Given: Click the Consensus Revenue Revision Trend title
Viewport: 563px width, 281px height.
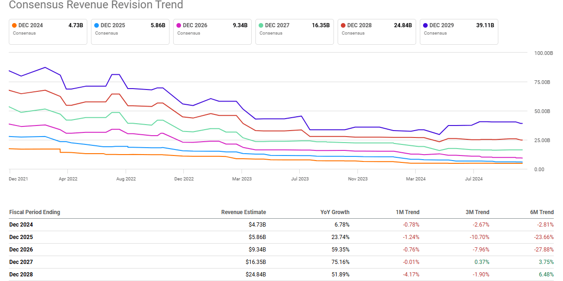Looking at the screenshot, I should [96, 5].
